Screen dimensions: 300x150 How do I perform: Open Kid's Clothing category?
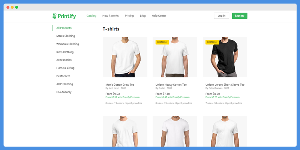point(65,52)
